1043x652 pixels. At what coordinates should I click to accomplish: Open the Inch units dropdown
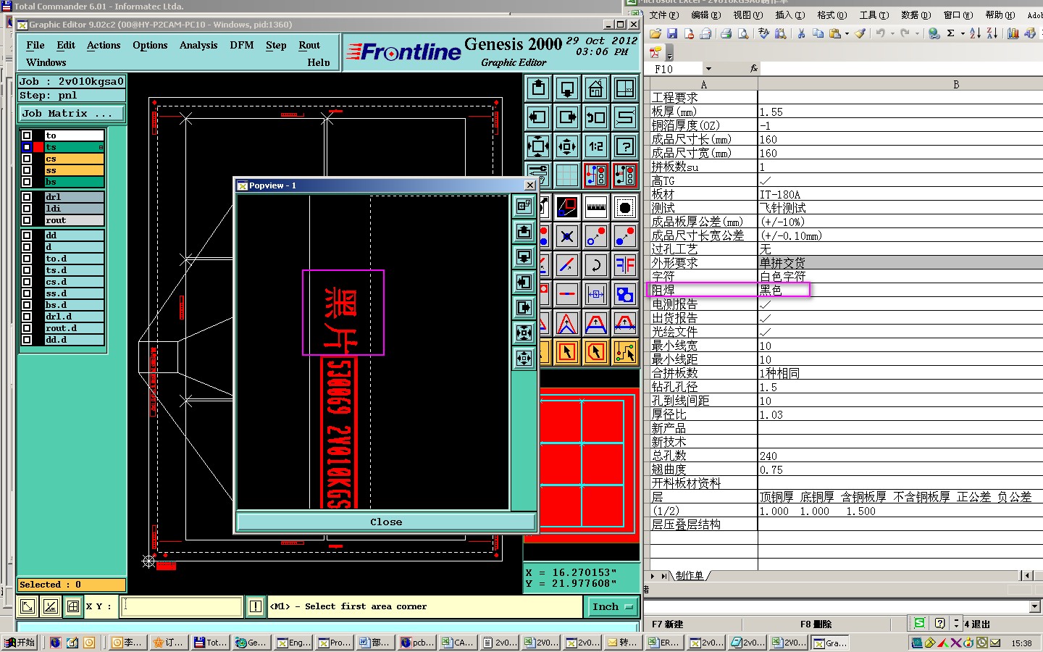tap(611, 607)
